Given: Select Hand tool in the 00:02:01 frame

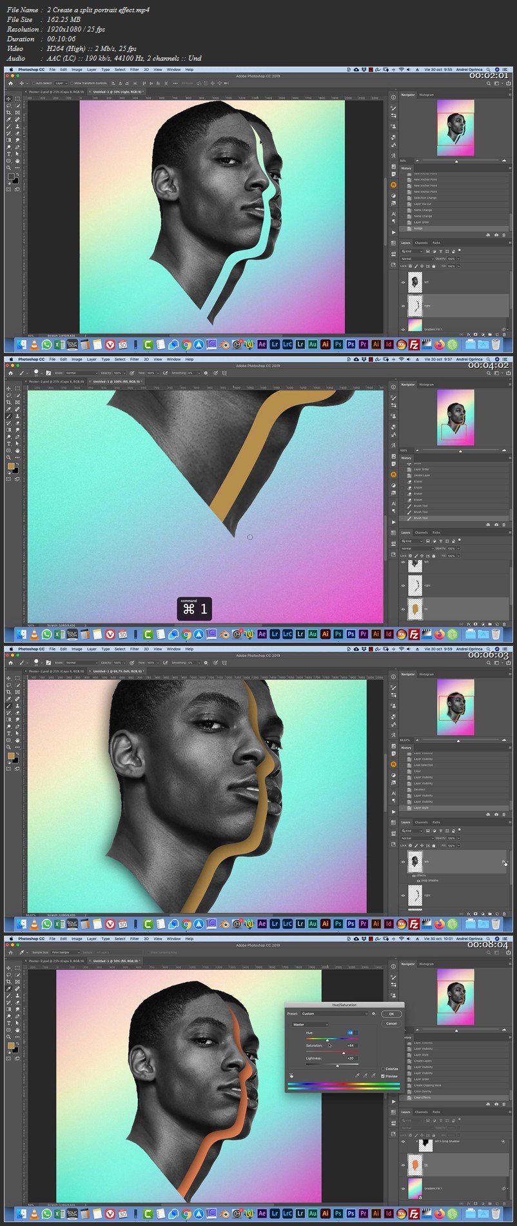Looking at the screenshot, I should pyautogui.click(x=17, y=161).
